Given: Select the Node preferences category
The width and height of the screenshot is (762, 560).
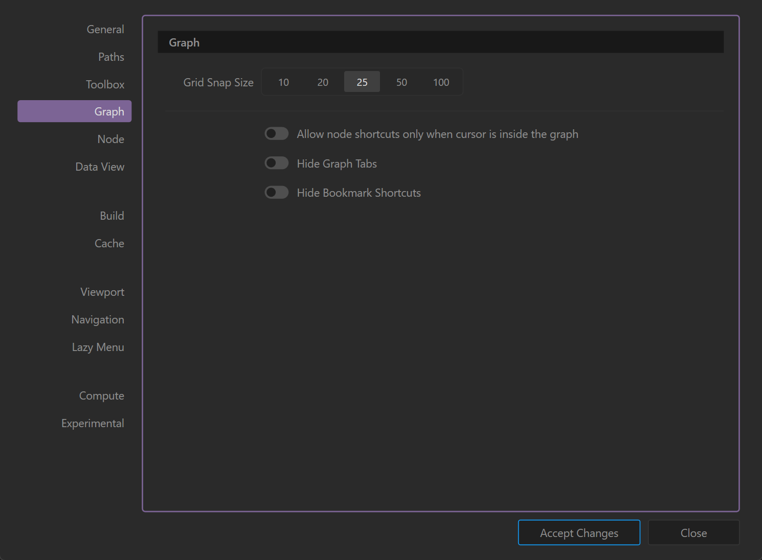Looking at the screenshot, I should coord(110,139).
